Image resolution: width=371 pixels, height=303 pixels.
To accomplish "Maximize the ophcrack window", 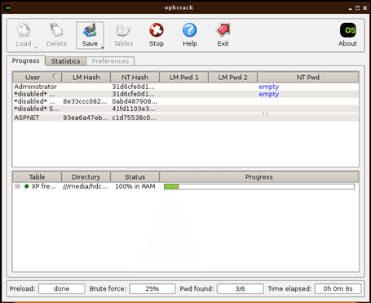I will 357,8.
